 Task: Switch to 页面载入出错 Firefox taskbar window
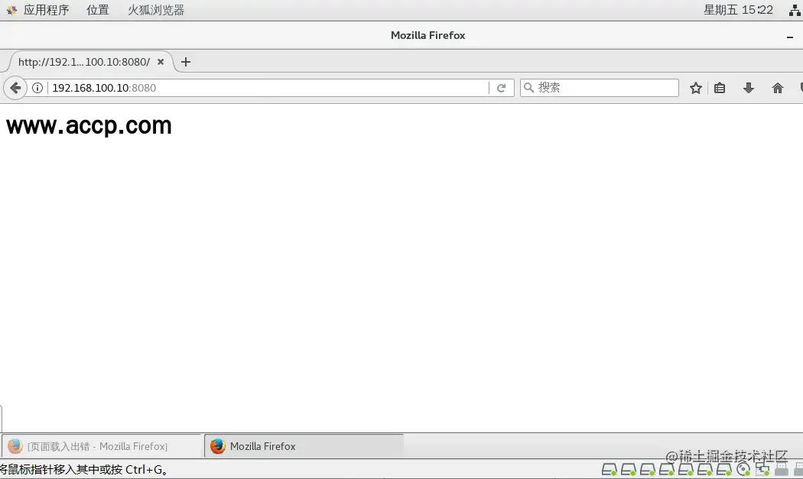coord(102,446)
